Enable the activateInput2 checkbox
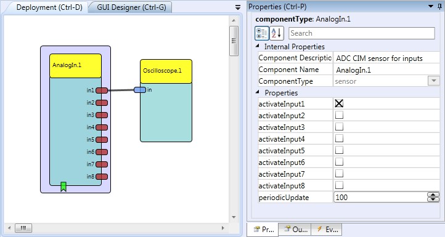Screen dimensions: 445x237 coord(339,115)
